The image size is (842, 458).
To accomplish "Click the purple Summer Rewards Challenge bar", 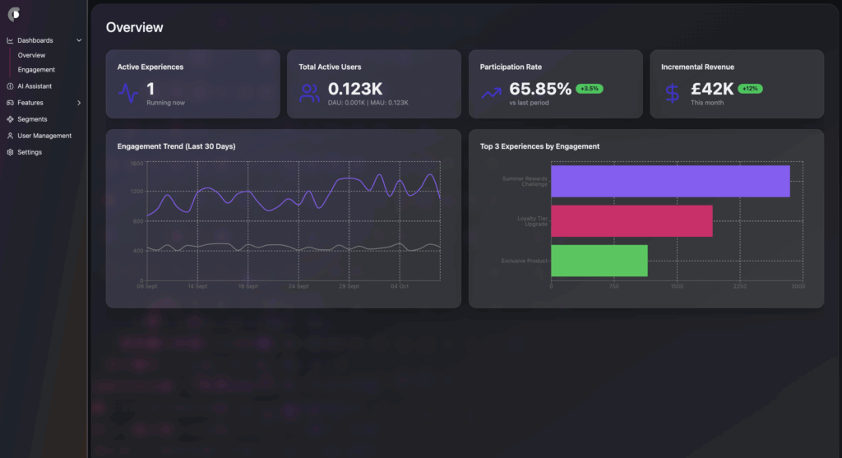I will tap(669, 181).
